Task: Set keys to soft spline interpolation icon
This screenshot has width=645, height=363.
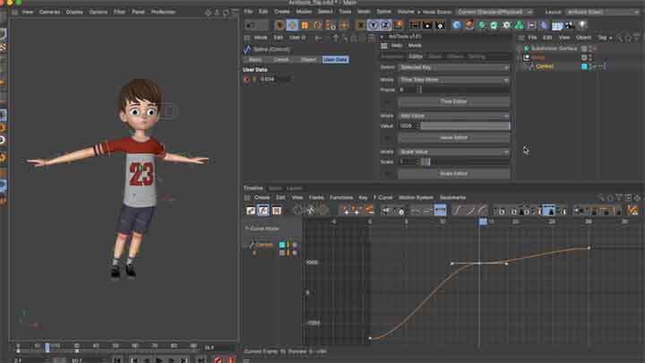Action: pyautogui.click(x=457, y=211)
